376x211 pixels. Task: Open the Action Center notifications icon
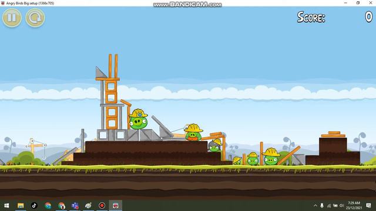368,206
